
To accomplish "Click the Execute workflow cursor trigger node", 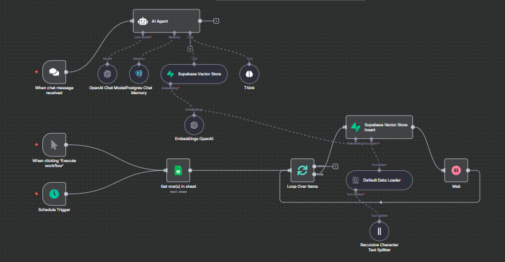I will click(x=54, y=145).
